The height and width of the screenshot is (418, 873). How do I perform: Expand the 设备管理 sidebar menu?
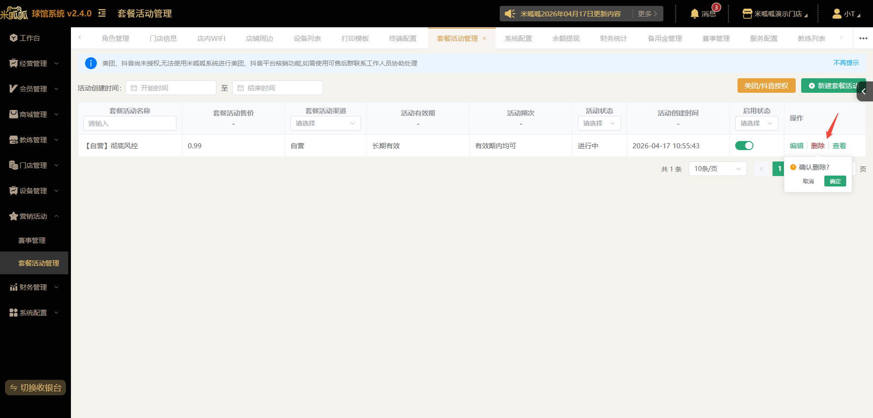[x=34, y=191]
